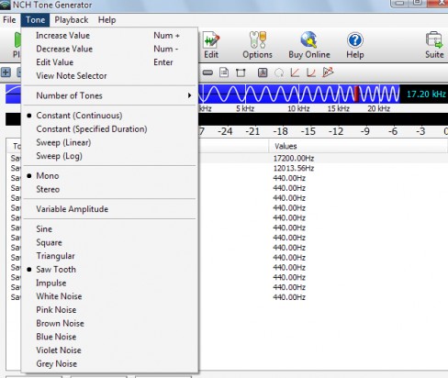Click the red triangle icon after log sweep
The width and height of the screenshot is (448, 378).
pos(328,72)
